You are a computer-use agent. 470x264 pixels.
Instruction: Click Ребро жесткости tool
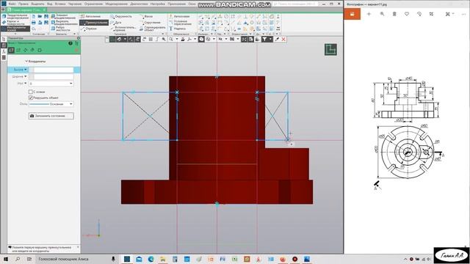tap(61, 29)
